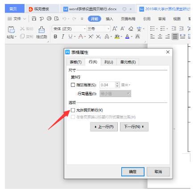The image size is (194, 192).
Task: Click the Bold formatting icon
Action: click(55, 37)
